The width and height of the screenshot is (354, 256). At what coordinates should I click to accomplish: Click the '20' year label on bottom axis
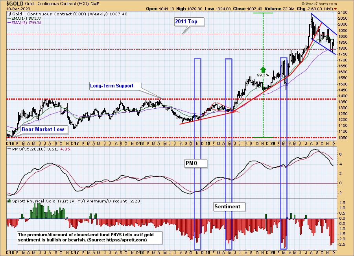[x=273, y=252]
